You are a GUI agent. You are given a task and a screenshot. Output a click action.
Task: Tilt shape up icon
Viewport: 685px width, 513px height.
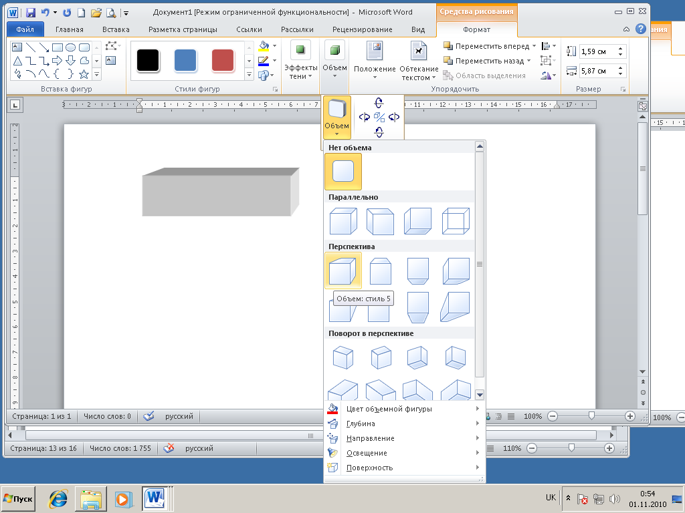[x=379, y=103]
